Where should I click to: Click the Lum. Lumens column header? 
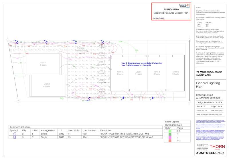coord(88,130)
